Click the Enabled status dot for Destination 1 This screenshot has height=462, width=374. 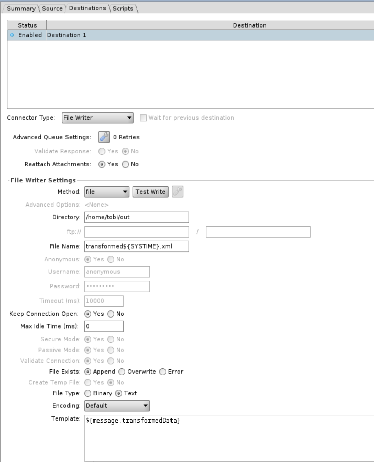point(12,35)
